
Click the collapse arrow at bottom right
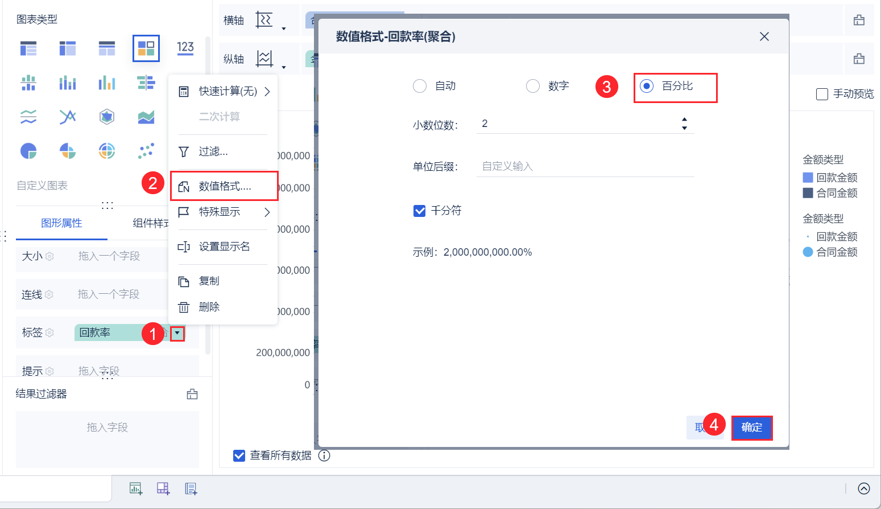coord(864,489)
